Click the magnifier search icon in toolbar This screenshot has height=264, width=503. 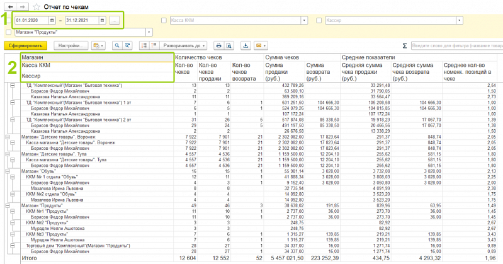(x=116, y=46)
